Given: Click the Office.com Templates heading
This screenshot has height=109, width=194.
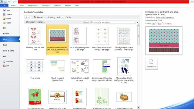Looking at the screenshot, I should [35, 22].
